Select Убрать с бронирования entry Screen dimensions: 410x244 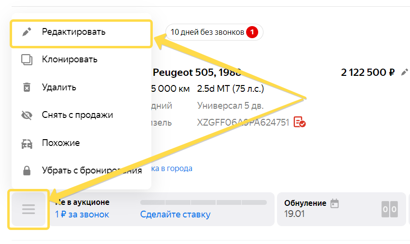point(92,171)
